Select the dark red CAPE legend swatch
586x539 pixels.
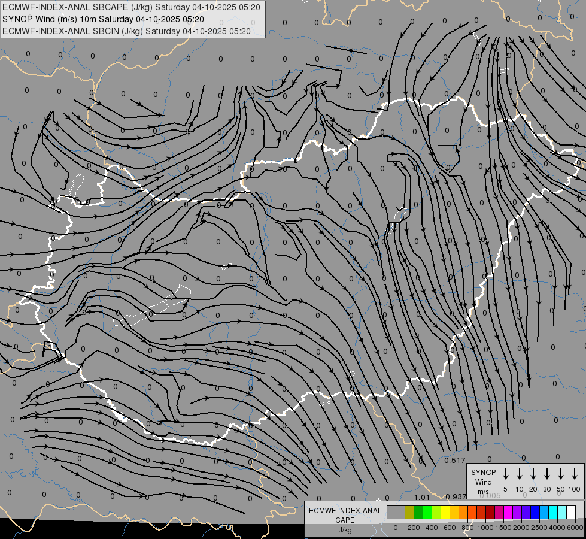[x=490, y=513]
